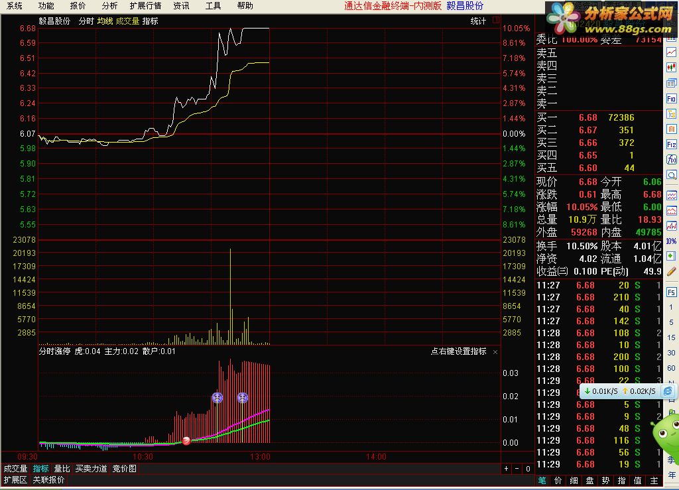
Task: Open the 关联报价 tab
Action: tap(48, 480)
